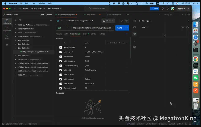Viewport: 201px width, 127px height.
Task: Open the Info icon in right sidebar
Action: point(135,47)
